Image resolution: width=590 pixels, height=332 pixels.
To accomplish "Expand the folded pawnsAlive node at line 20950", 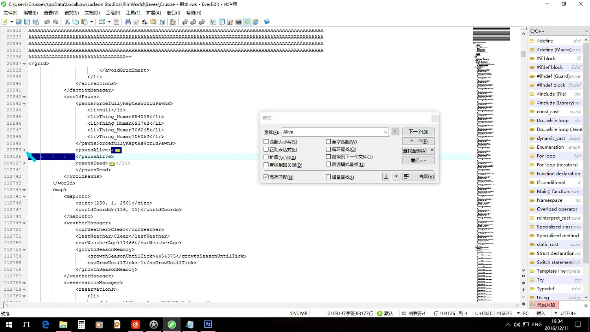I will click(24, 150).
